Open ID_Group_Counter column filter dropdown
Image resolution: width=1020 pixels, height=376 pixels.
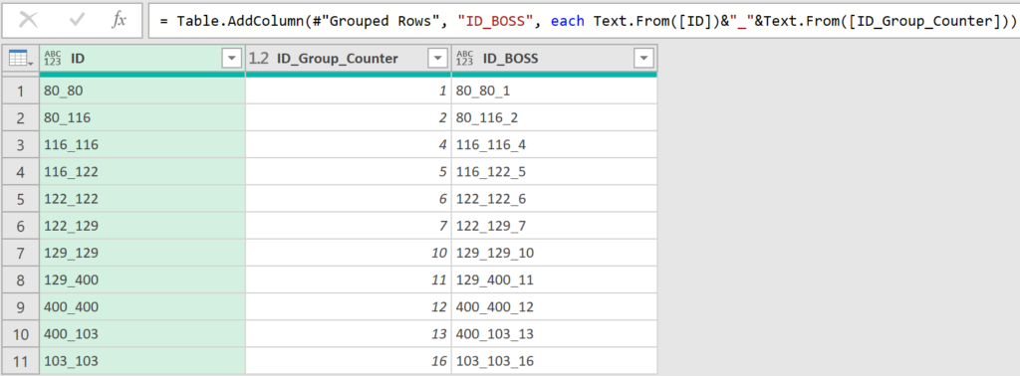(437, 59)
